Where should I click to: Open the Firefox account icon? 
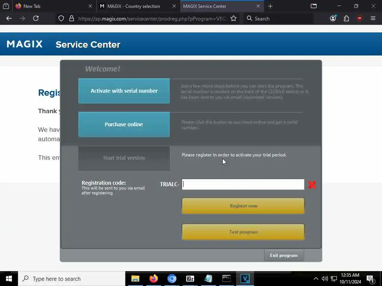[x=333, y=19]
